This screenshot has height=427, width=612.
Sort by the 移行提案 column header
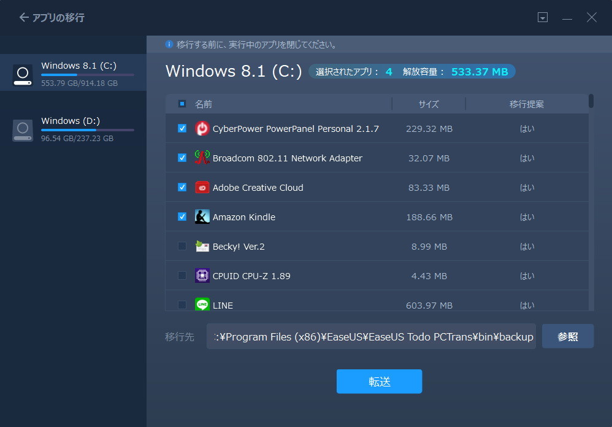(527, 104)
